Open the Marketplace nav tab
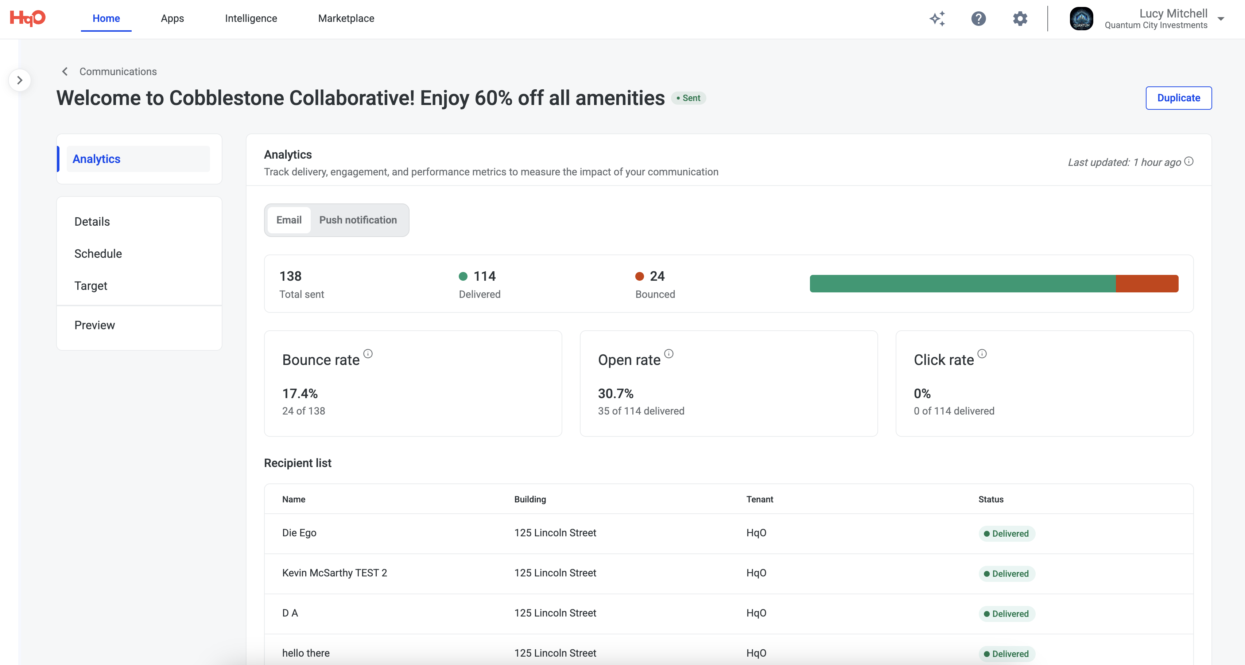Image resolution: width=1245 pixels, height=665 pixels. click(x=346, y=18)
